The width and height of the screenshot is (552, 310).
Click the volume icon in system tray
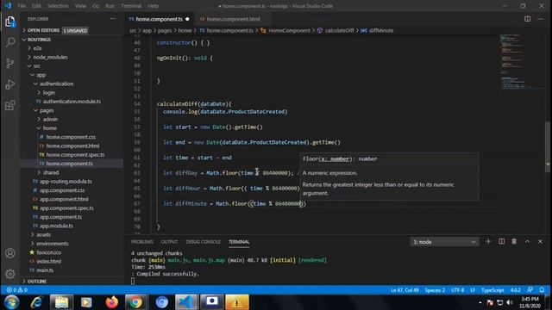pyautogui.click(x=510, y=302)
